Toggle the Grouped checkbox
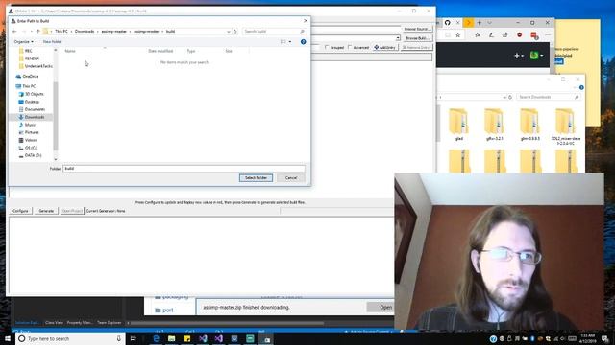Viewport: 615px width, 345px height. [334, 47]
